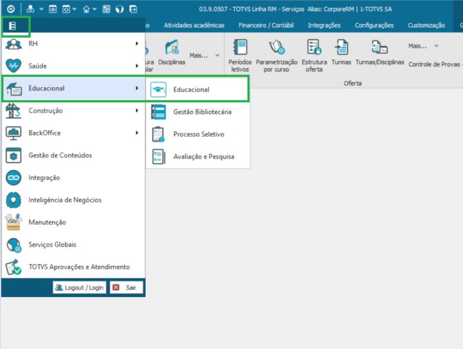Image resolution: width=463 pixels, height=349 pixels.
Task: Click the Avaliação e Pesquisa checklist icon
Action: pos(159,156)
